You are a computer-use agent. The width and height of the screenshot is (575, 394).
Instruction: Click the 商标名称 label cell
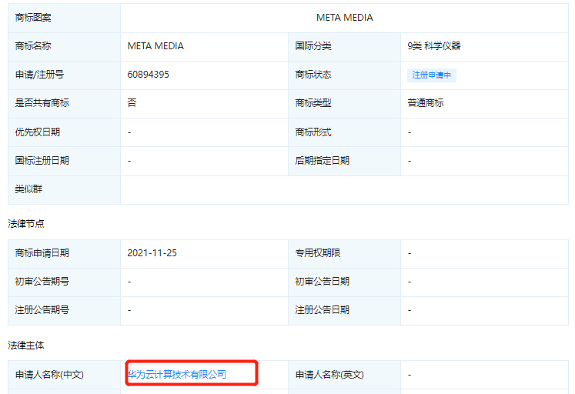64,46
